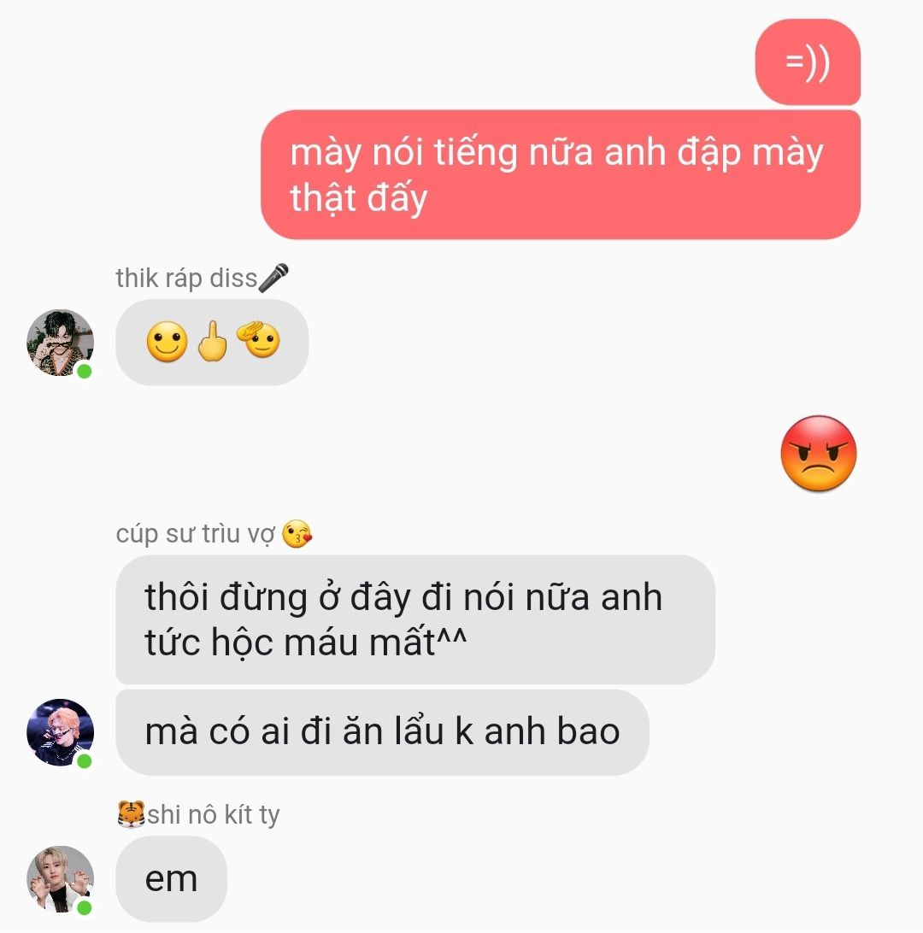
Task: Select the "thôi đừng ở đây" message bubble
Action: click(x=415, y=619)
